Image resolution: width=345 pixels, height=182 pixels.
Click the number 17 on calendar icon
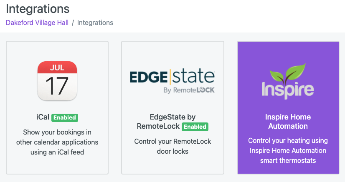[57, 86]
